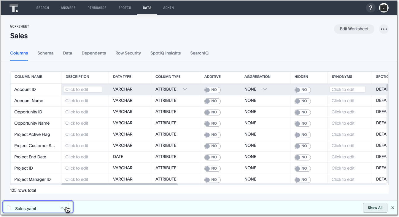This screenshot has width=399, height=217.
Task: Click the Synonyms column header
Action: click(342, 77)
